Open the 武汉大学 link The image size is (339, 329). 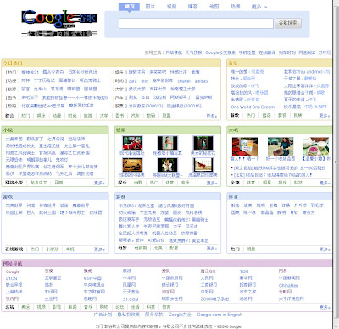tap(136, 89)
